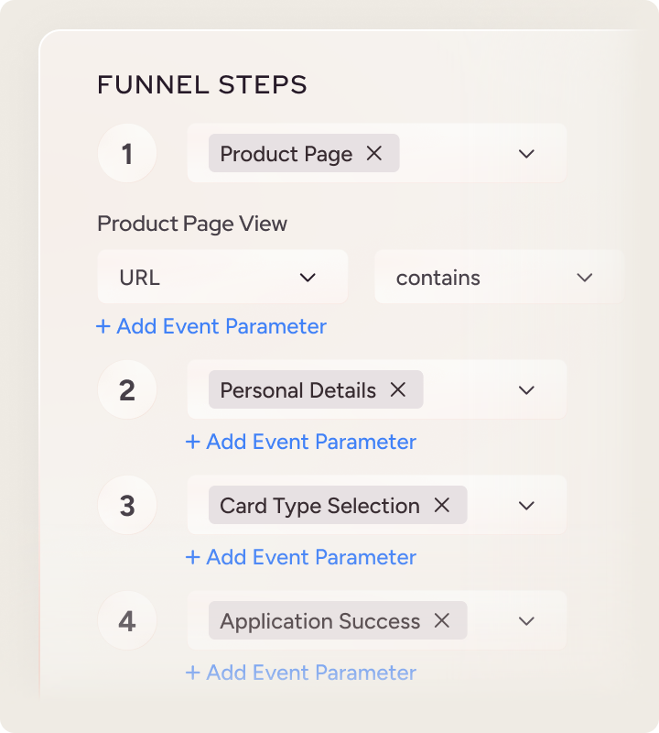Expand step 3 event dropdown chevron

pyautogui.click(x=526, y=506)
